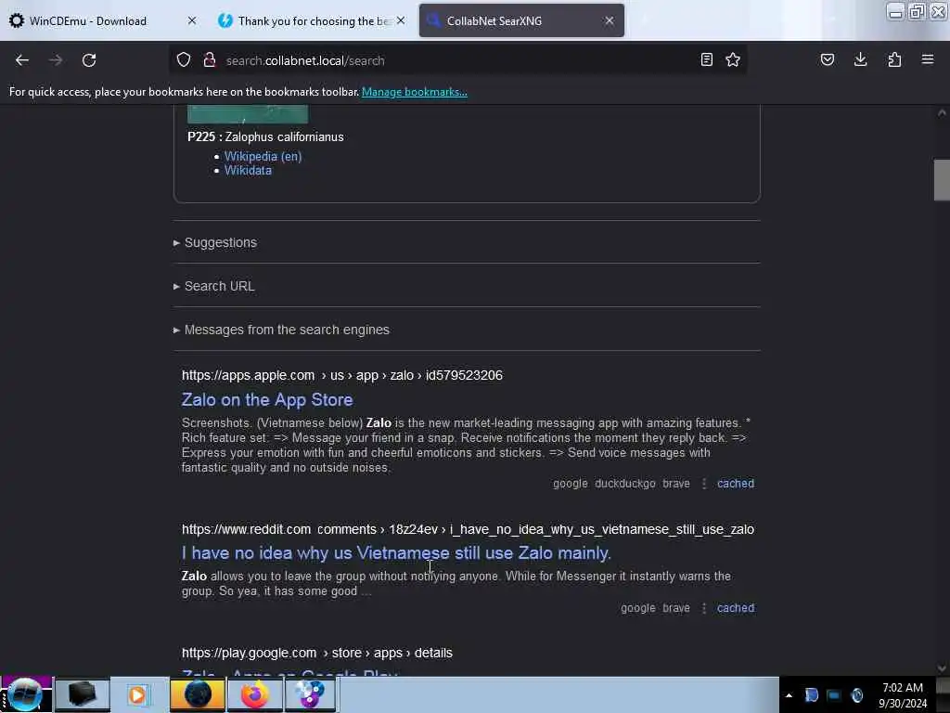Image resolution: width=950 pixels, height=713 pixels.
Task: Click scrollbar down arrow
Action: point(942,668)
